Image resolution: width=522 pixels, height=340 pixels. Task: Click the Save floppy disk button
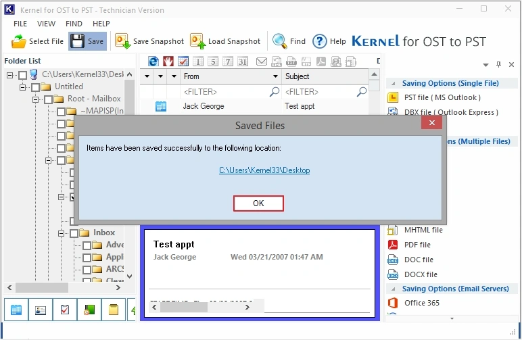[87, 41]
